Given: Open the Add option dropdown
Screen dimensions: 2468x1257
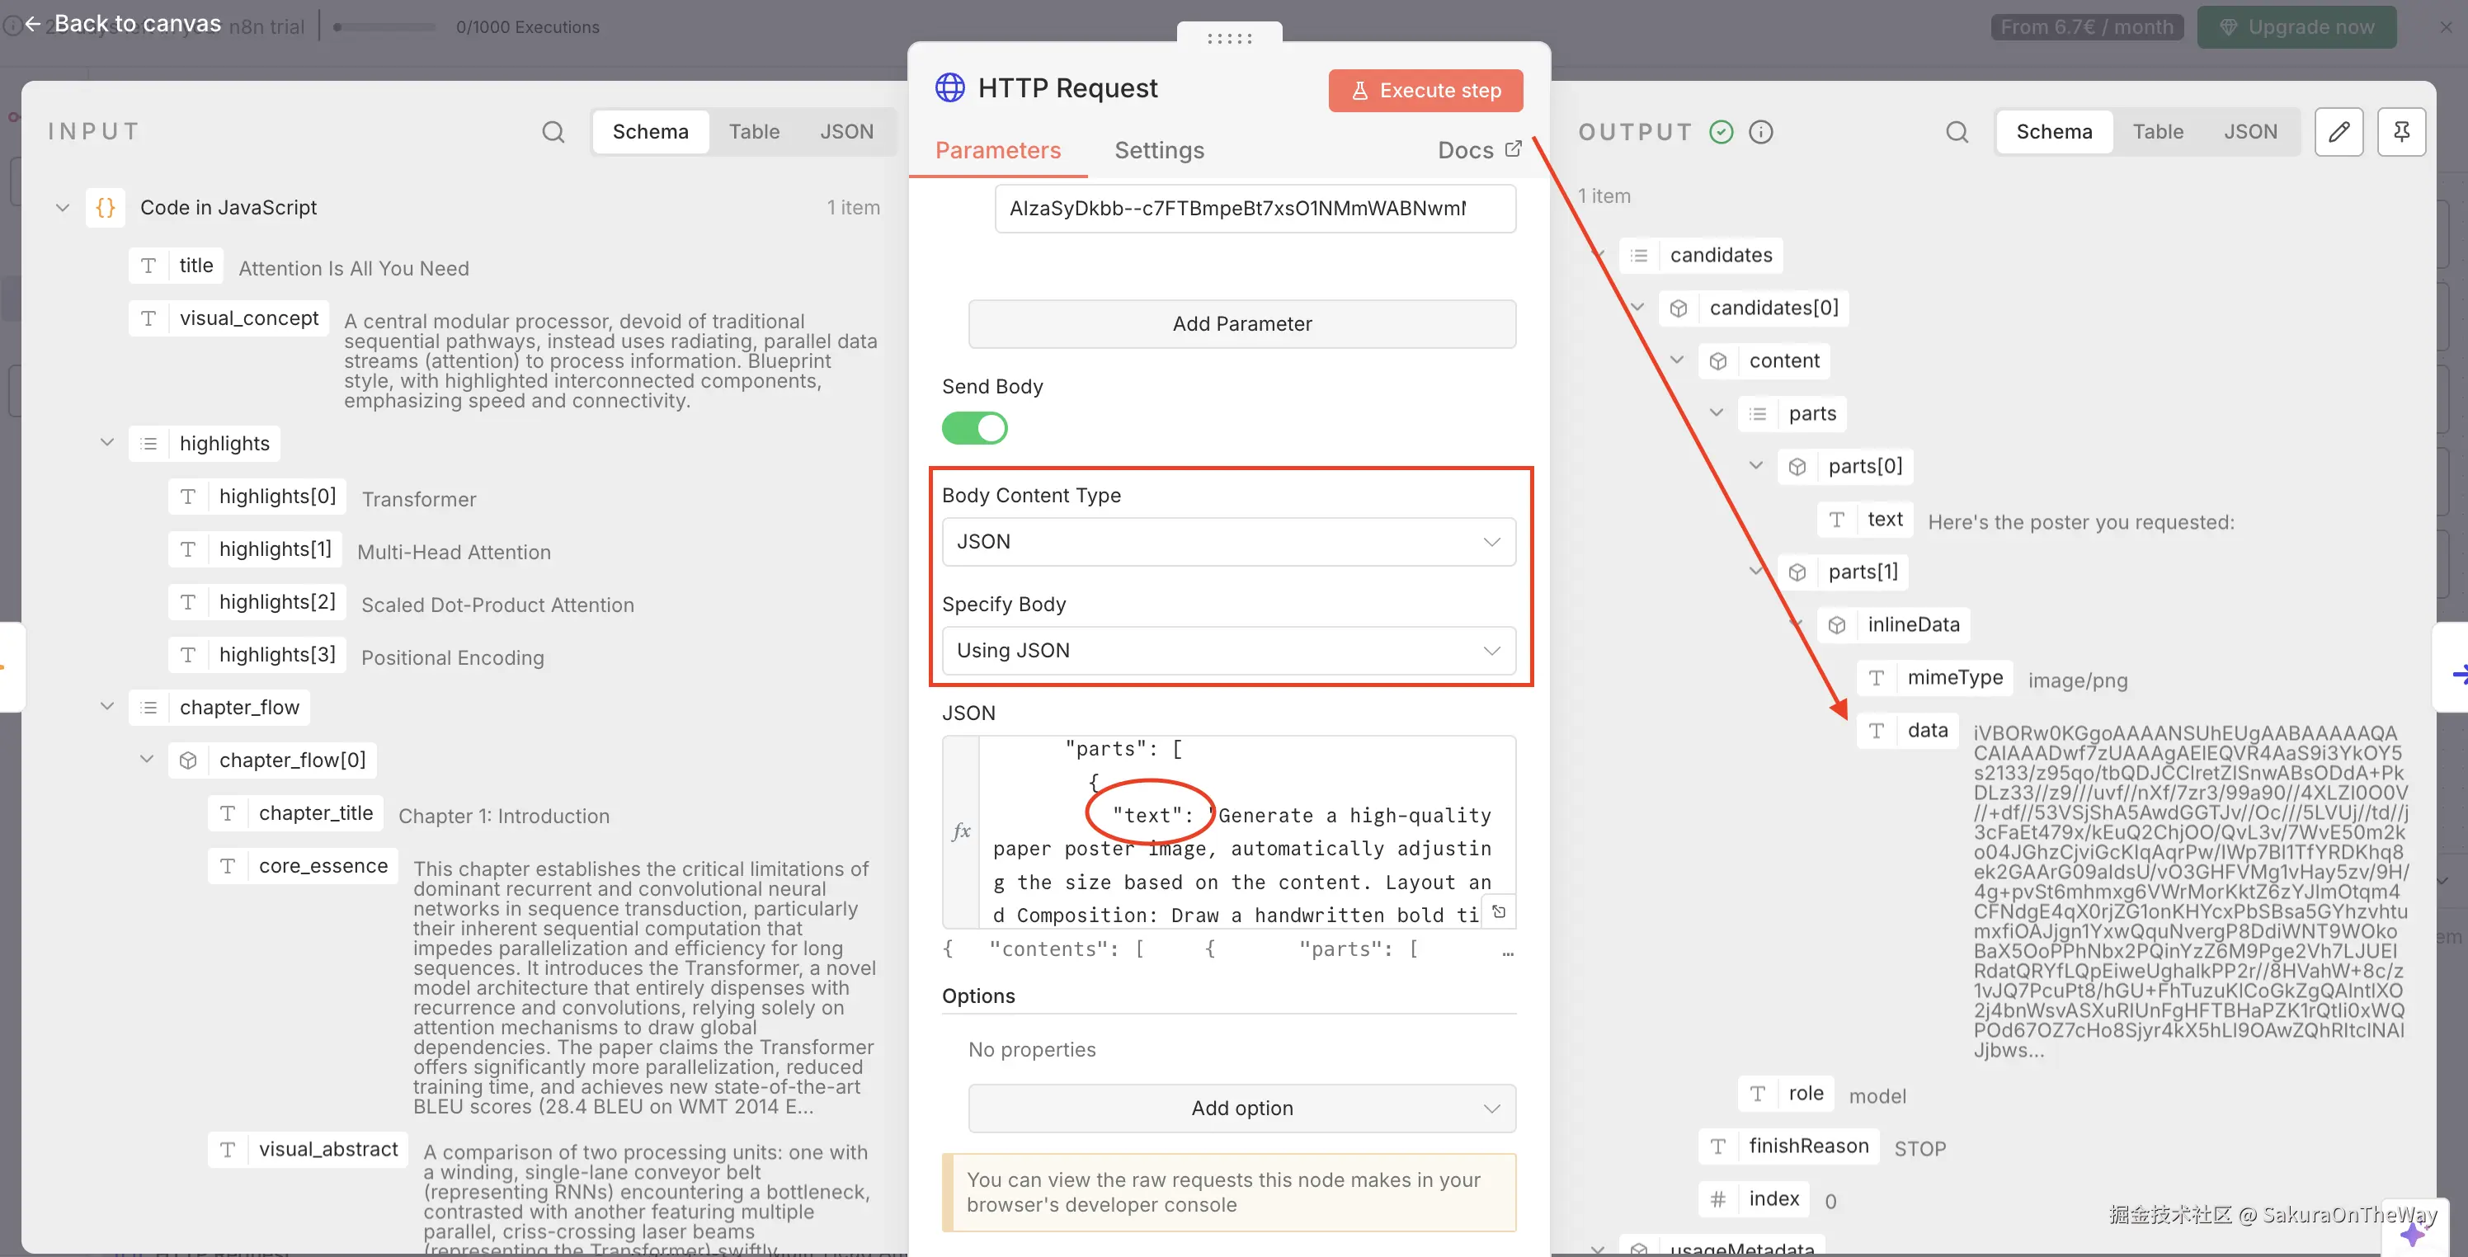Looking at the screenshot, I should tap(1241, 1108).
